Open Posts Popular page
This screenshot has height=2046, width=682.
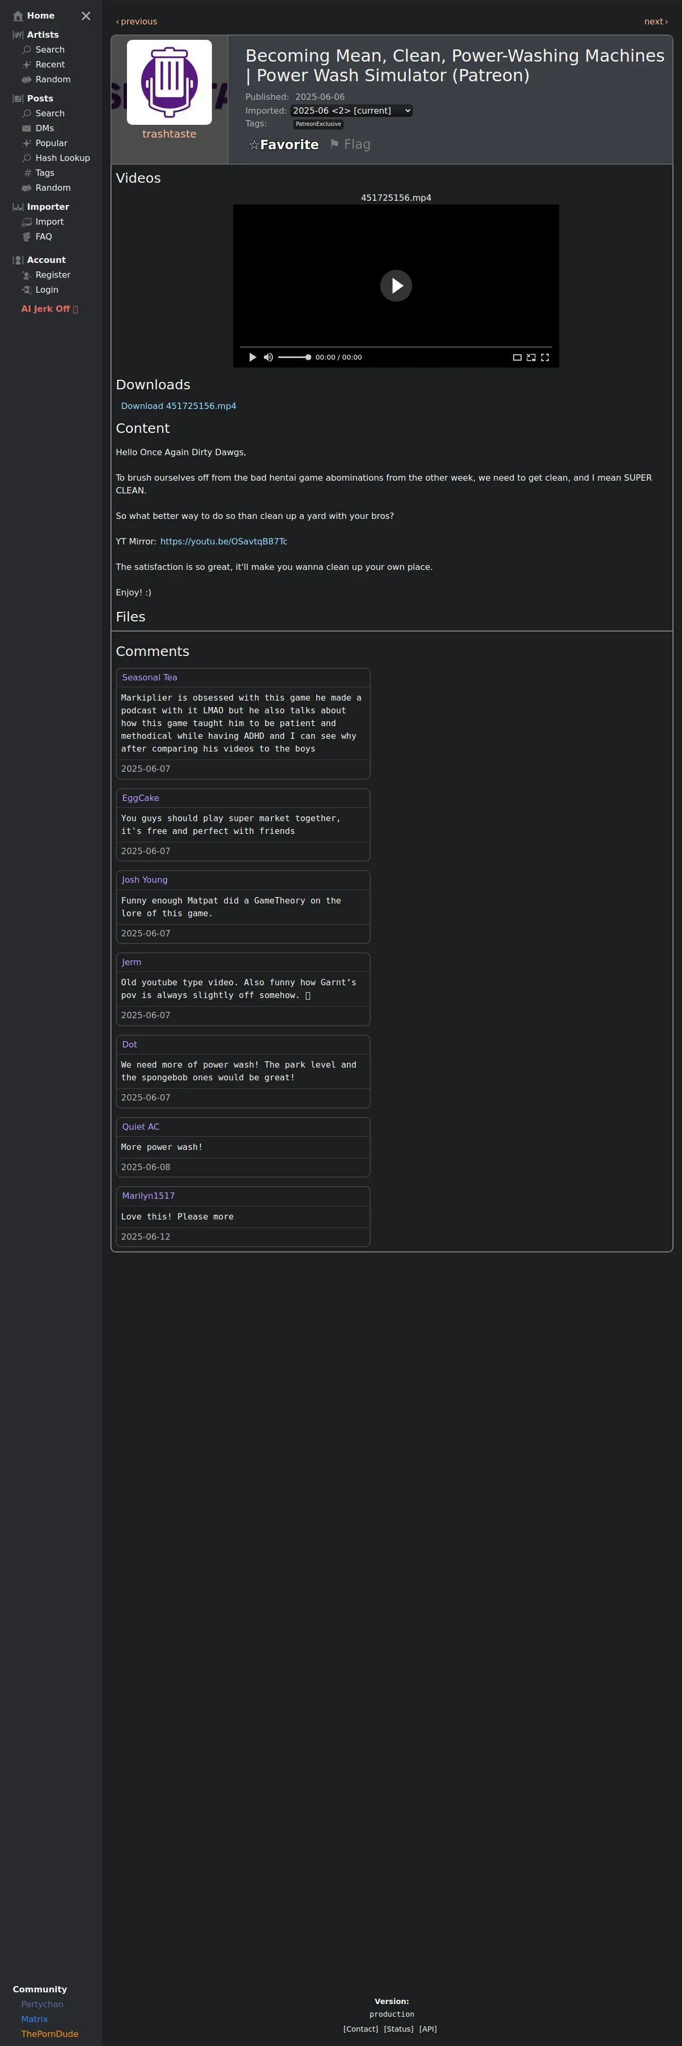52,143
